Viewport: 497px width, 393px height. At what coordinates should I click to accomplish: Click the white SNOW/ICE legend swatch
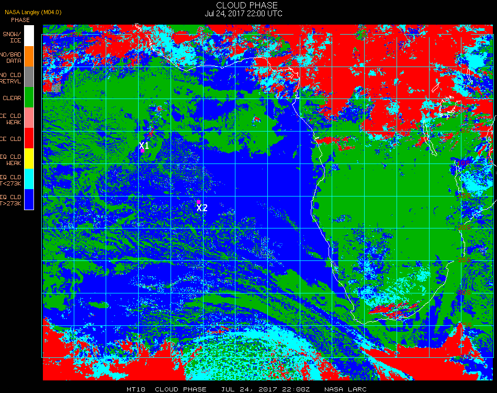(x=29, y=36)
